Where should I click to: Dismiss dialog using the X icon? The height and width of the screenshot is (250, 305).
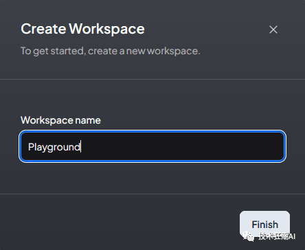click(x=273, y=30)
